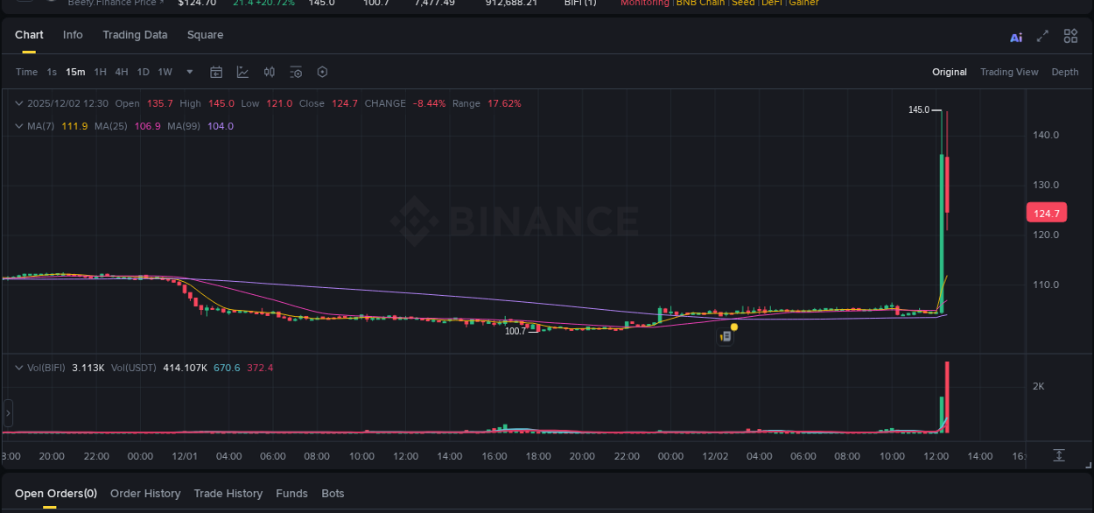The image size is (1094, 513).
Task: Open more time intervals dropdown arrow
Action: 189,72
